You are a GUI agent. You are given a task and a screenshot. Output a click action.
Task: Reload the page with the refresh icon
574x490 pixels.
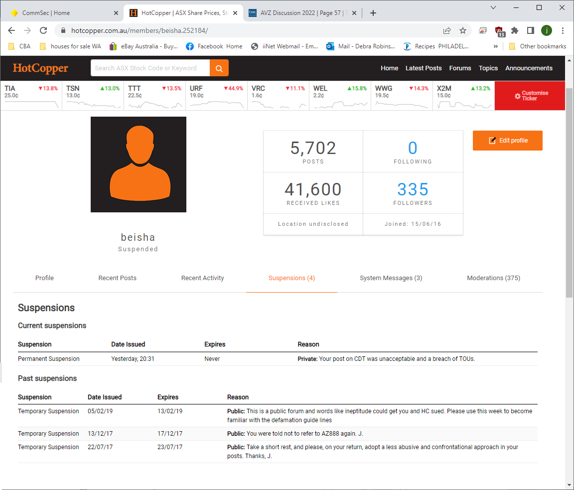43,30
